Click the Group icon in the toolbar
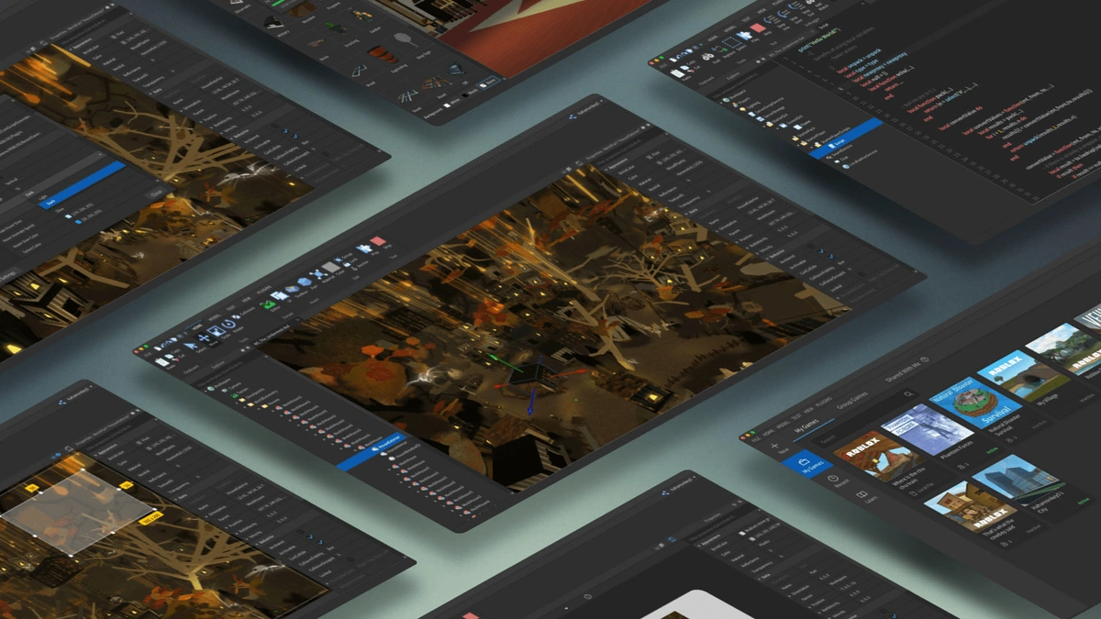The width and height of the screenshot is (1101, 619). pyautogui.click(x=338, y=258)
